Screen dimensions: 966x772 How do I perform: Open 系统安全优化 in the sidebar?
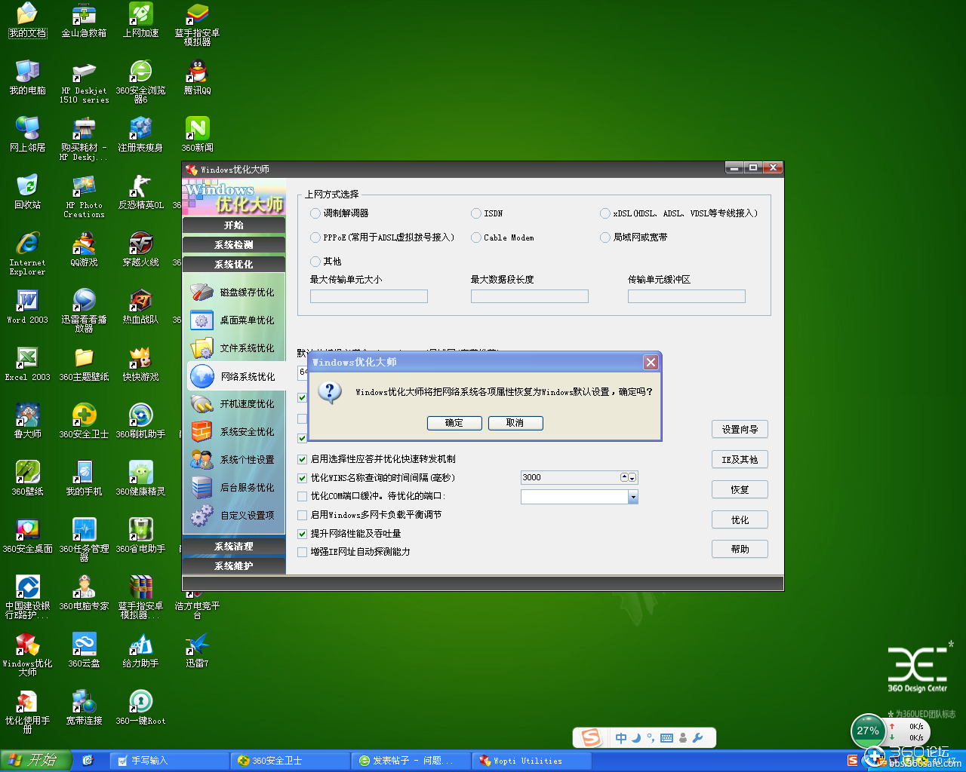(234, 432)
